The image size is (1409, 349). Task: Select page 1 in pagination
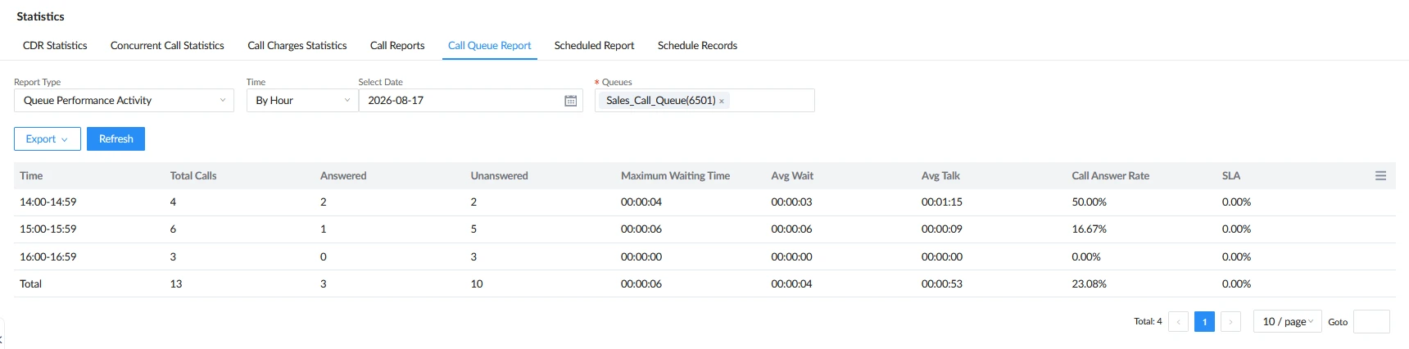tap(1204, 322)
